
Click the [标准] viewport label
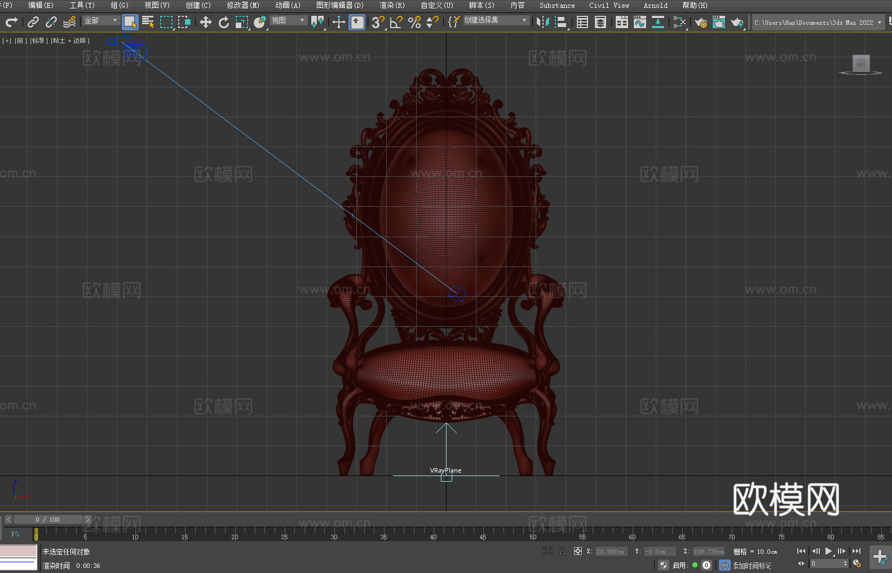(38, 41)
